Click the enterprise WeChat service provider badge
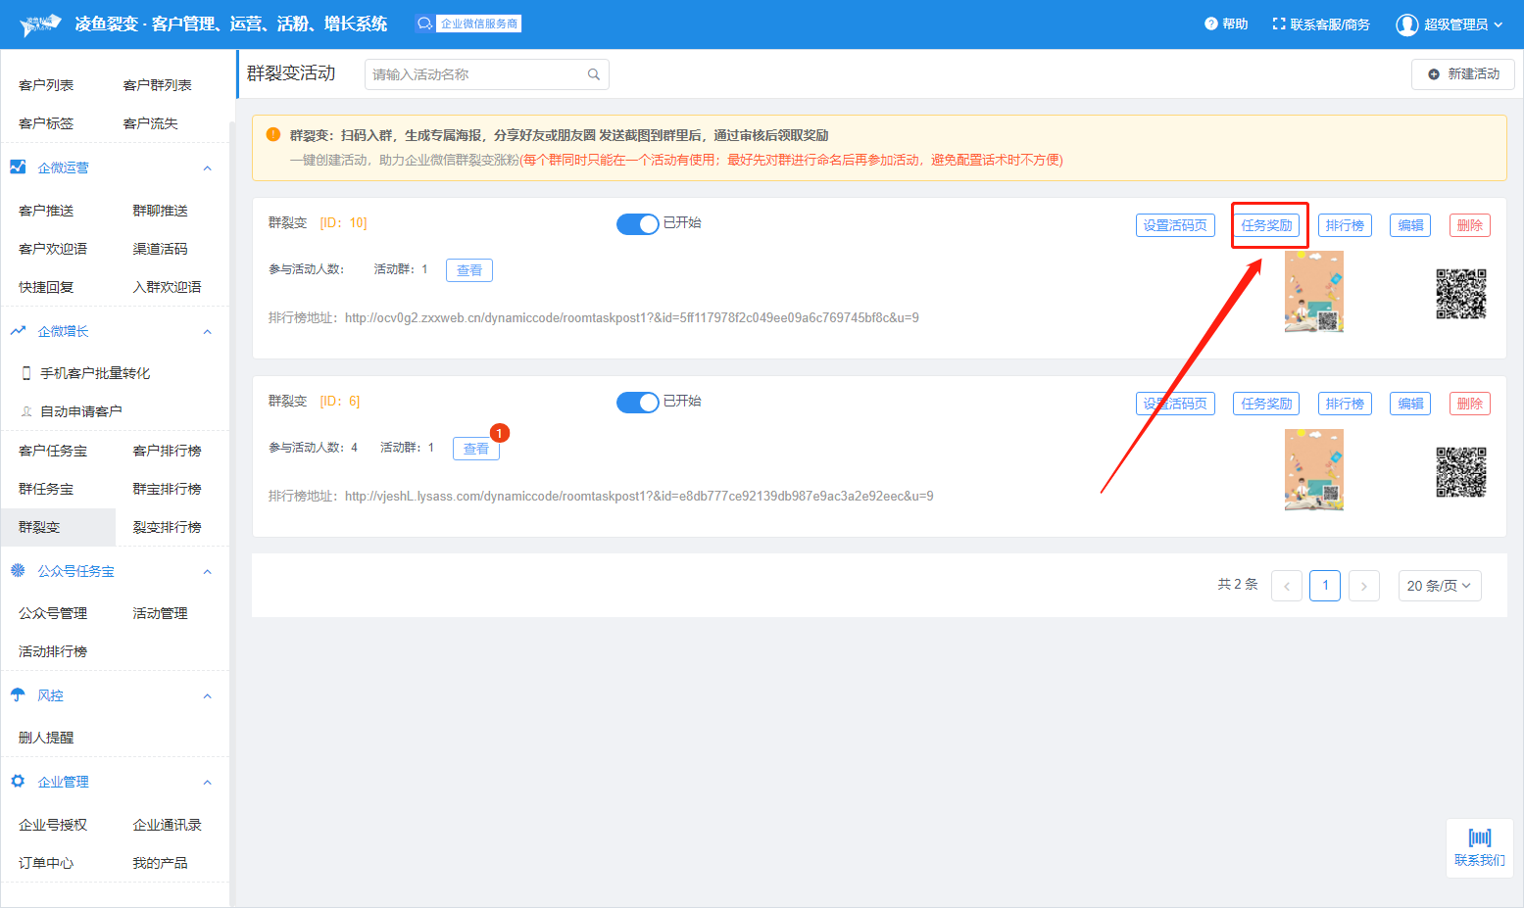The width and height of the screenshot is (1524, 908). point(468,24)
